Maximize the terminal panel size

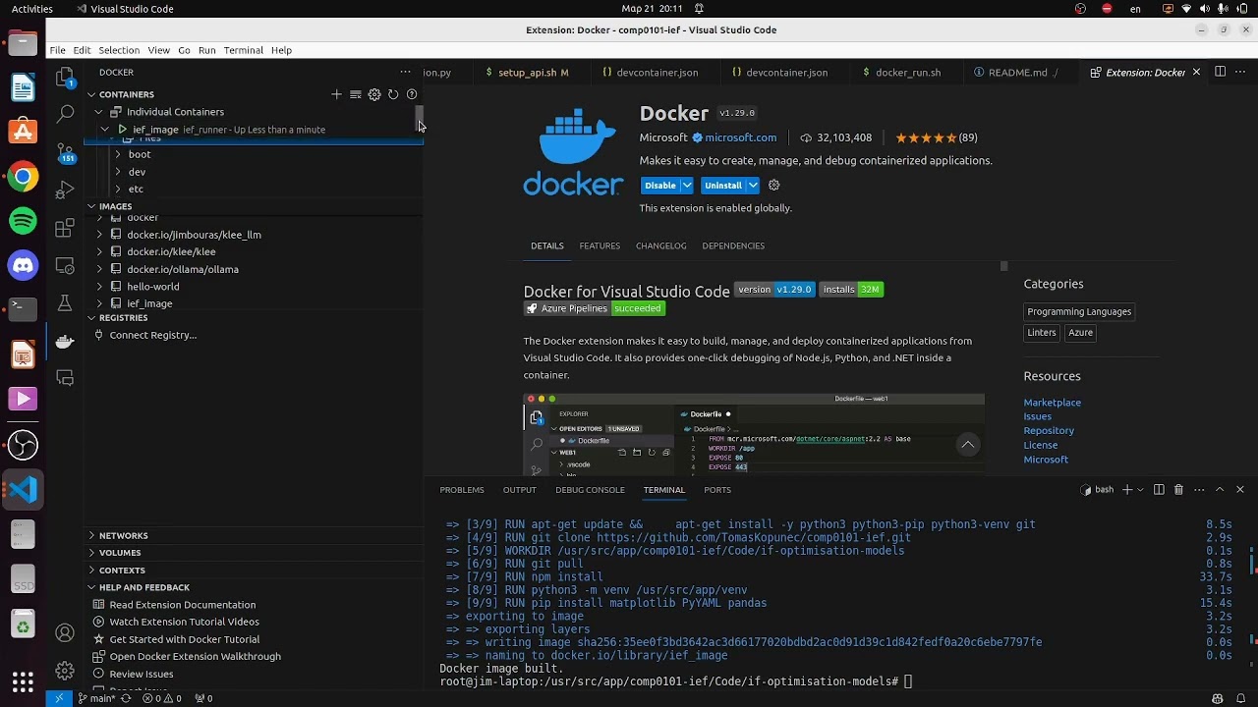click(1220, 489)
